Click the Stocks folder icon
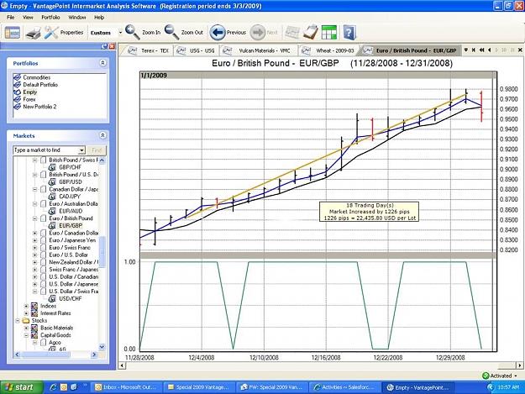Screen dimensions: 525x394 pos(26,321)
